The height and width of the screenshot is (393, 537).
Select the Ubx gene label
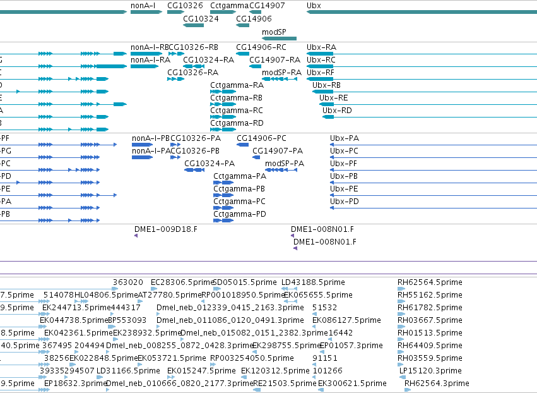point(314,6)
